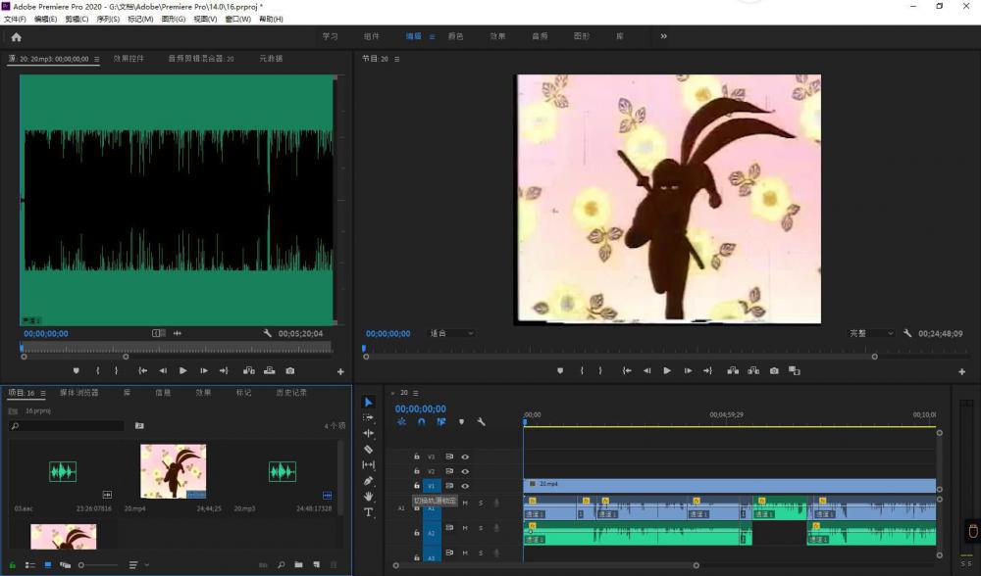This screenshot has height=576, width=981.
Task: Open Source monitor settings wrench
Action: (x=267, y=334)
